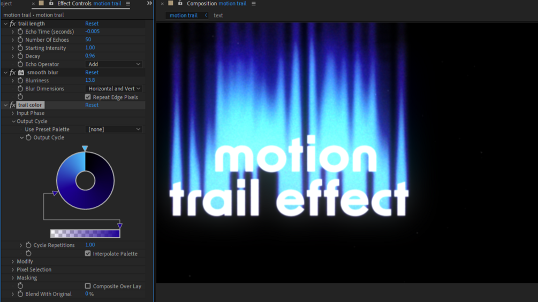This screenshot has width=538, height=302.
Task: Open the text composition breadcrumb
Action: pyautogui.click(x=218, y=16)
